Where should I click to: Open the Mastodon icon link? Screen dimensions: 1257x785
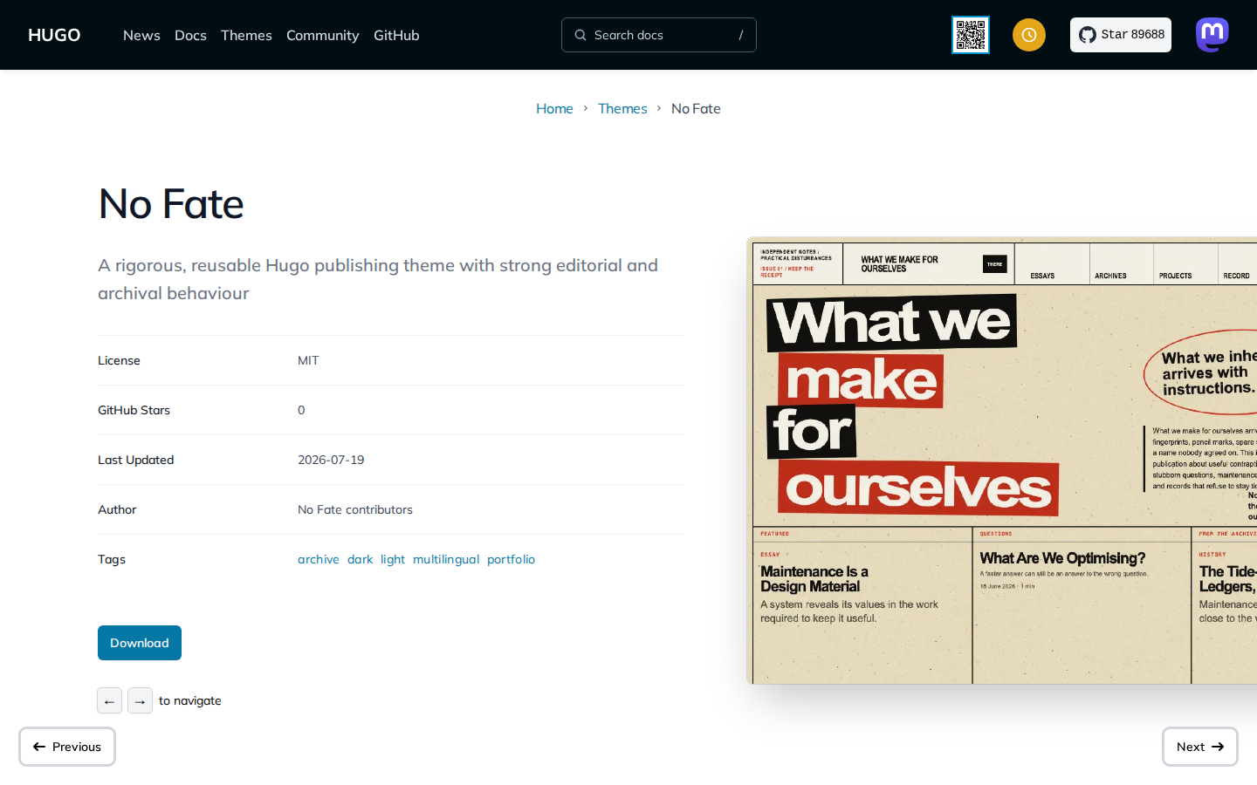point(1212,35)
